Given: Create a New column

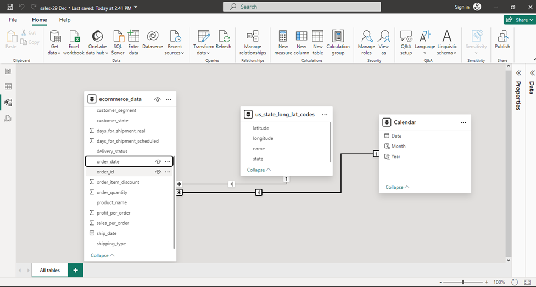Looking at the screenshot, I should [302, 43].
